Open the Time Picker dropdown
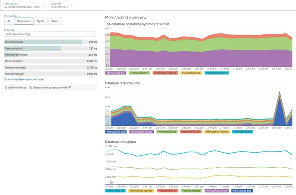This screenshot has width=296, height=195. (24, 5)
